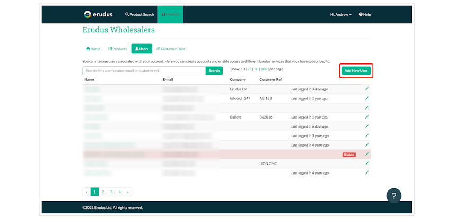This screenshot has width=455, height=218.
Task: Click the Company column header
Action: click(x=238, y=79)
